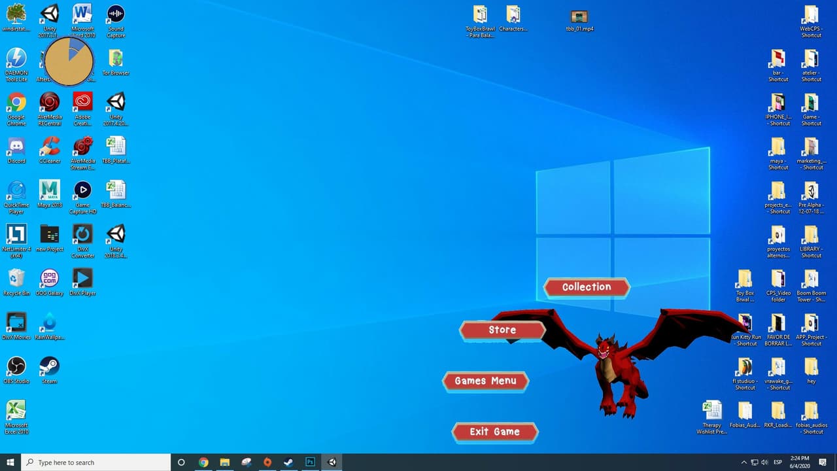837x471 pixels.
Task: Open the Store button
Action: 502,330
